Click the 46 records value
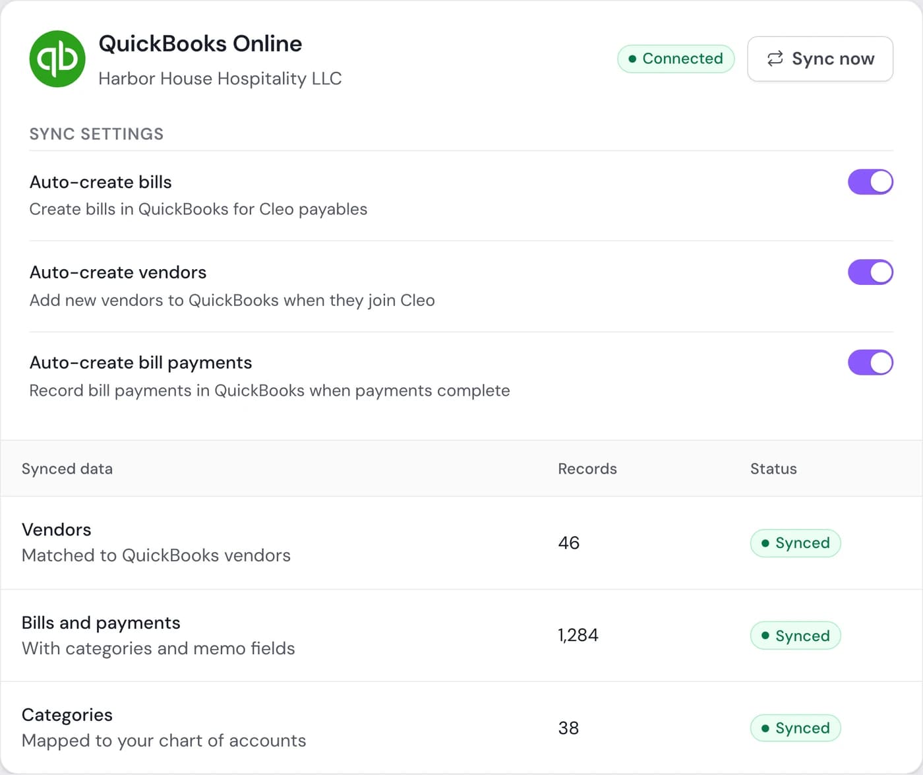The image size is (923, 775). point(569,543)
